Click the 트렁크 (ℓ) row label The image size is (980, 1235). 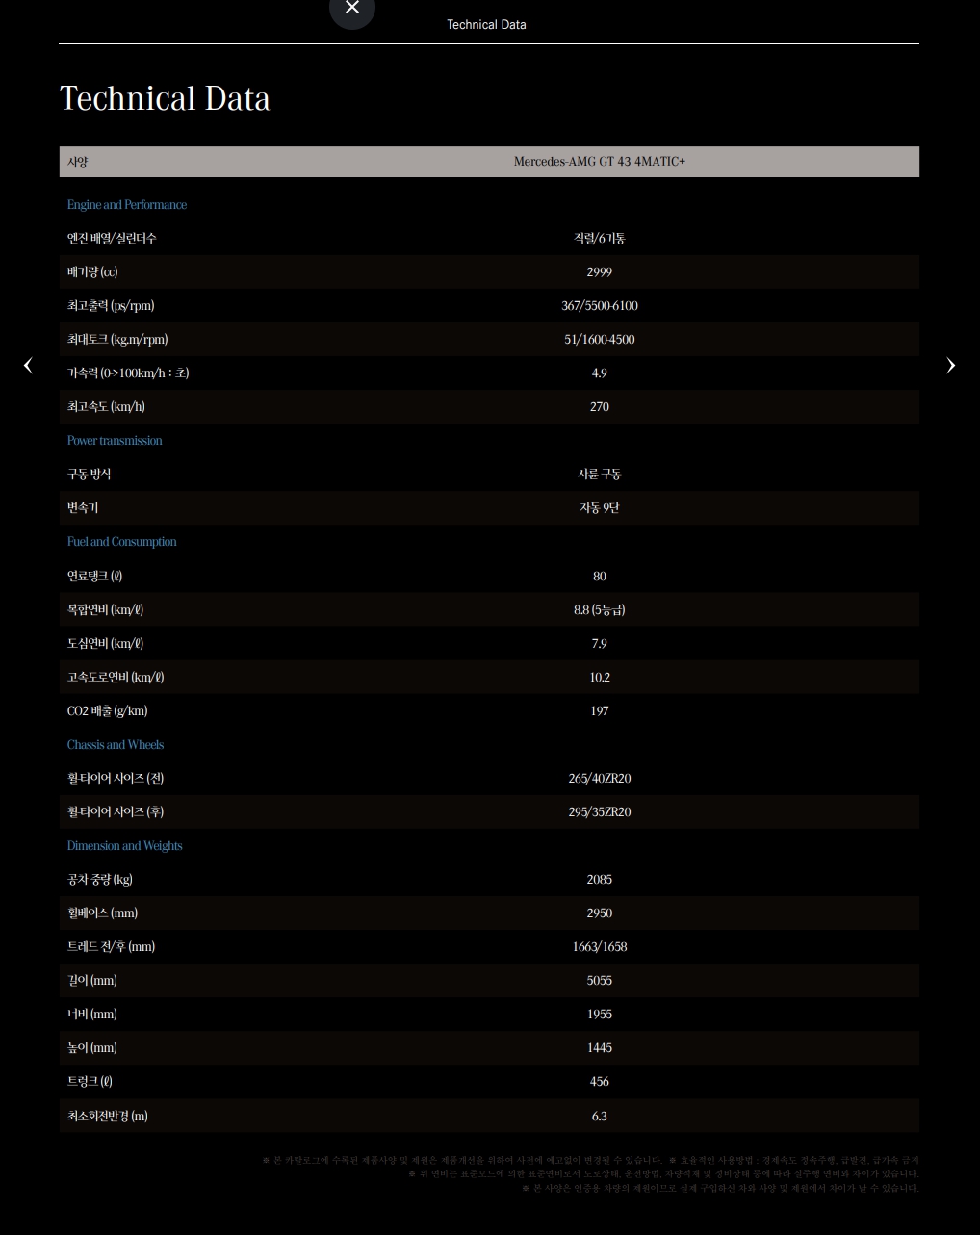coord(90,1082)
